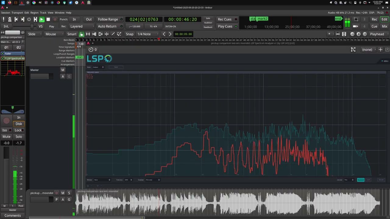
Task: Shrink tracks height icon
Action: click(338, 34)
